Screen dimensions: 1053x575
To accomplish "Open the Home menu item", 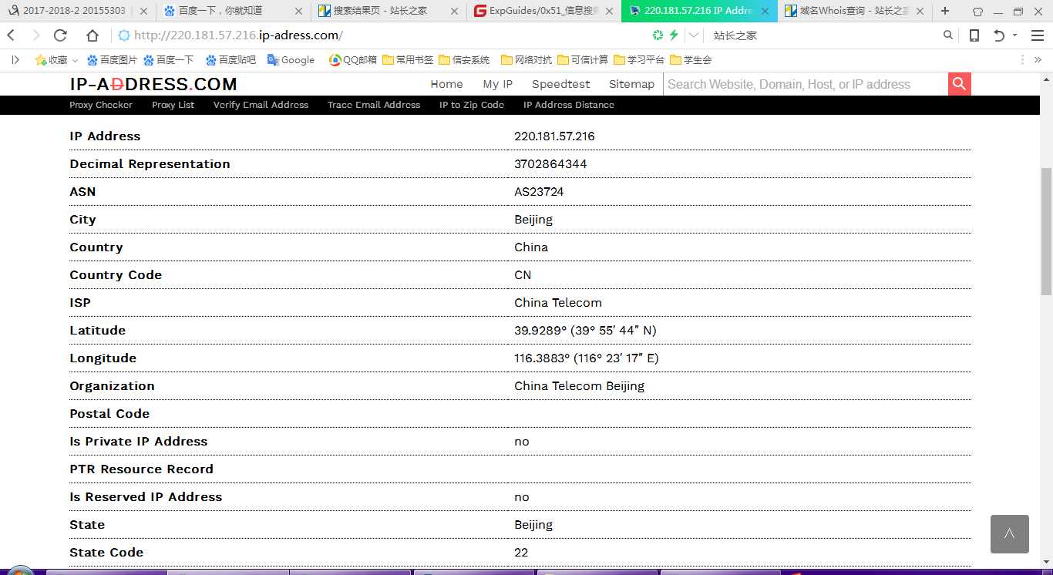I will pyautogui.click(x=446, y=84).
